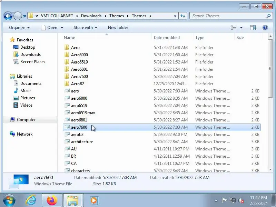
Task: Select the BR theme file icon
Action: (x=67, y=156)
